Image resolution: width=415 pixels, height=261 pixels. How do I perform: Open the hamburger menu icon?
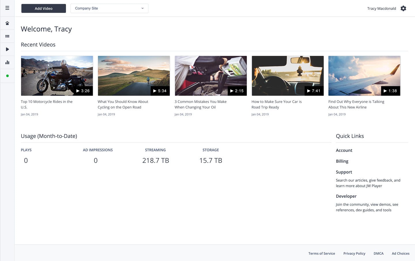click(7, 8)
